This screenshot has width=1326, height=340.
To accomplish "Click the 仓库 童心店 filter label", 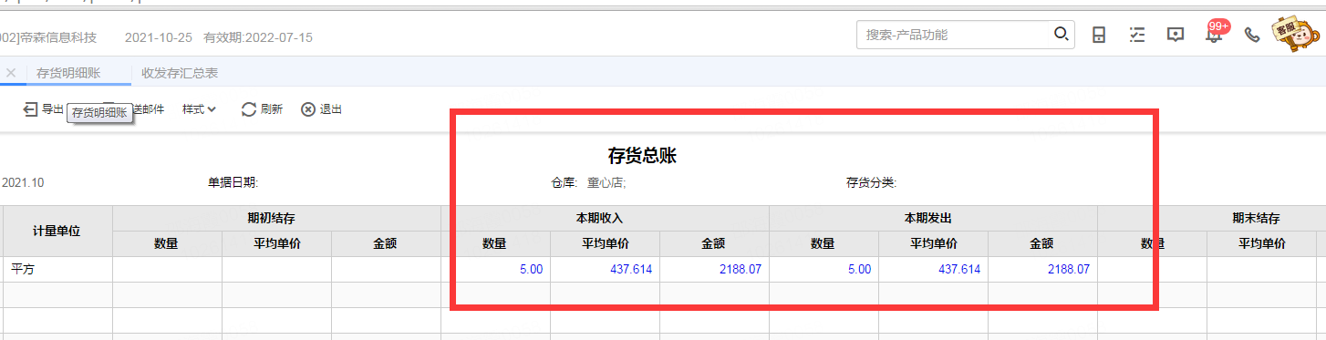I will [x=588, y=183].
